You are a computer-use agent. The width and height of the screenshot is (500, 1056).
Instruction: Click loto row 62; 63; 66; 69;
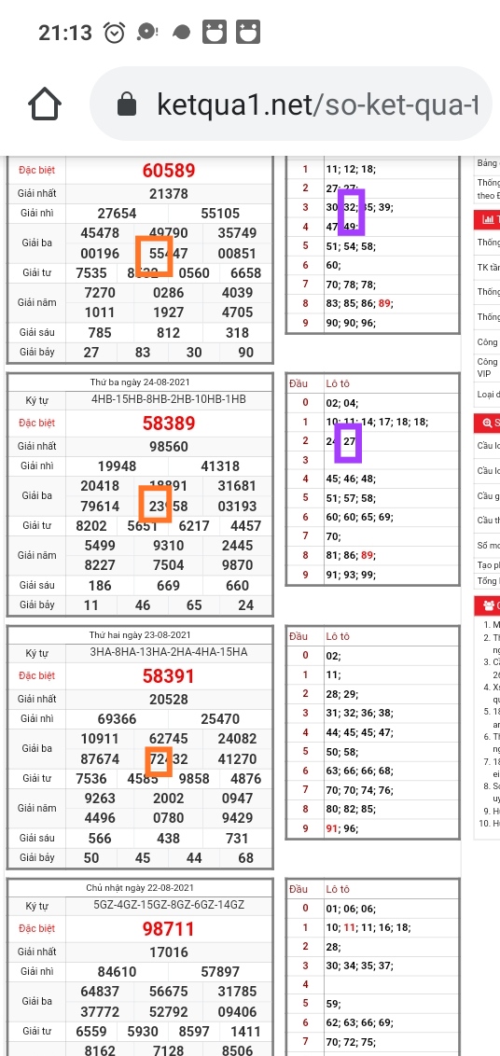tap(359, 1023)
